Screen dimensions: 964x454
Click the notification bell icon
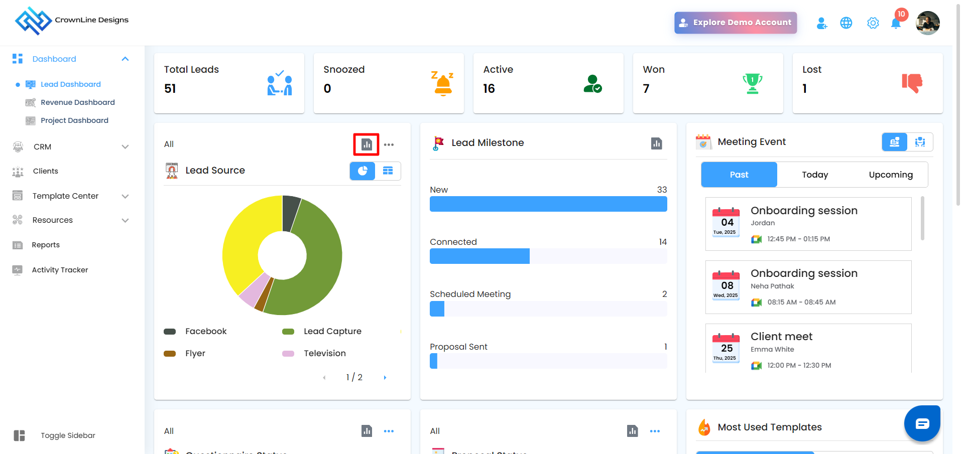point(895,24)
